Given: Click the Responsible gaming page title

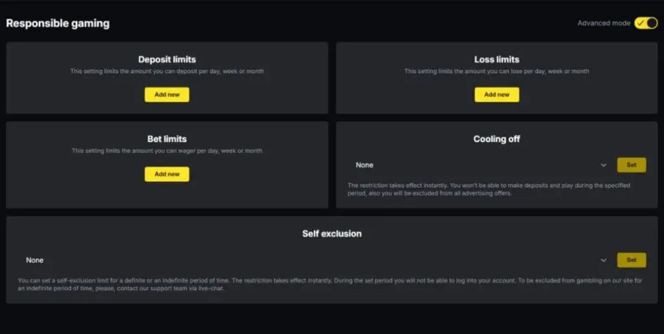Looking at the screenshot, I should pyautogui.click(x=58, y=23).
